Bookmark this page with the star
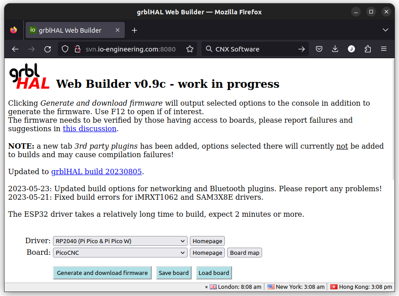 coord(189,49)
